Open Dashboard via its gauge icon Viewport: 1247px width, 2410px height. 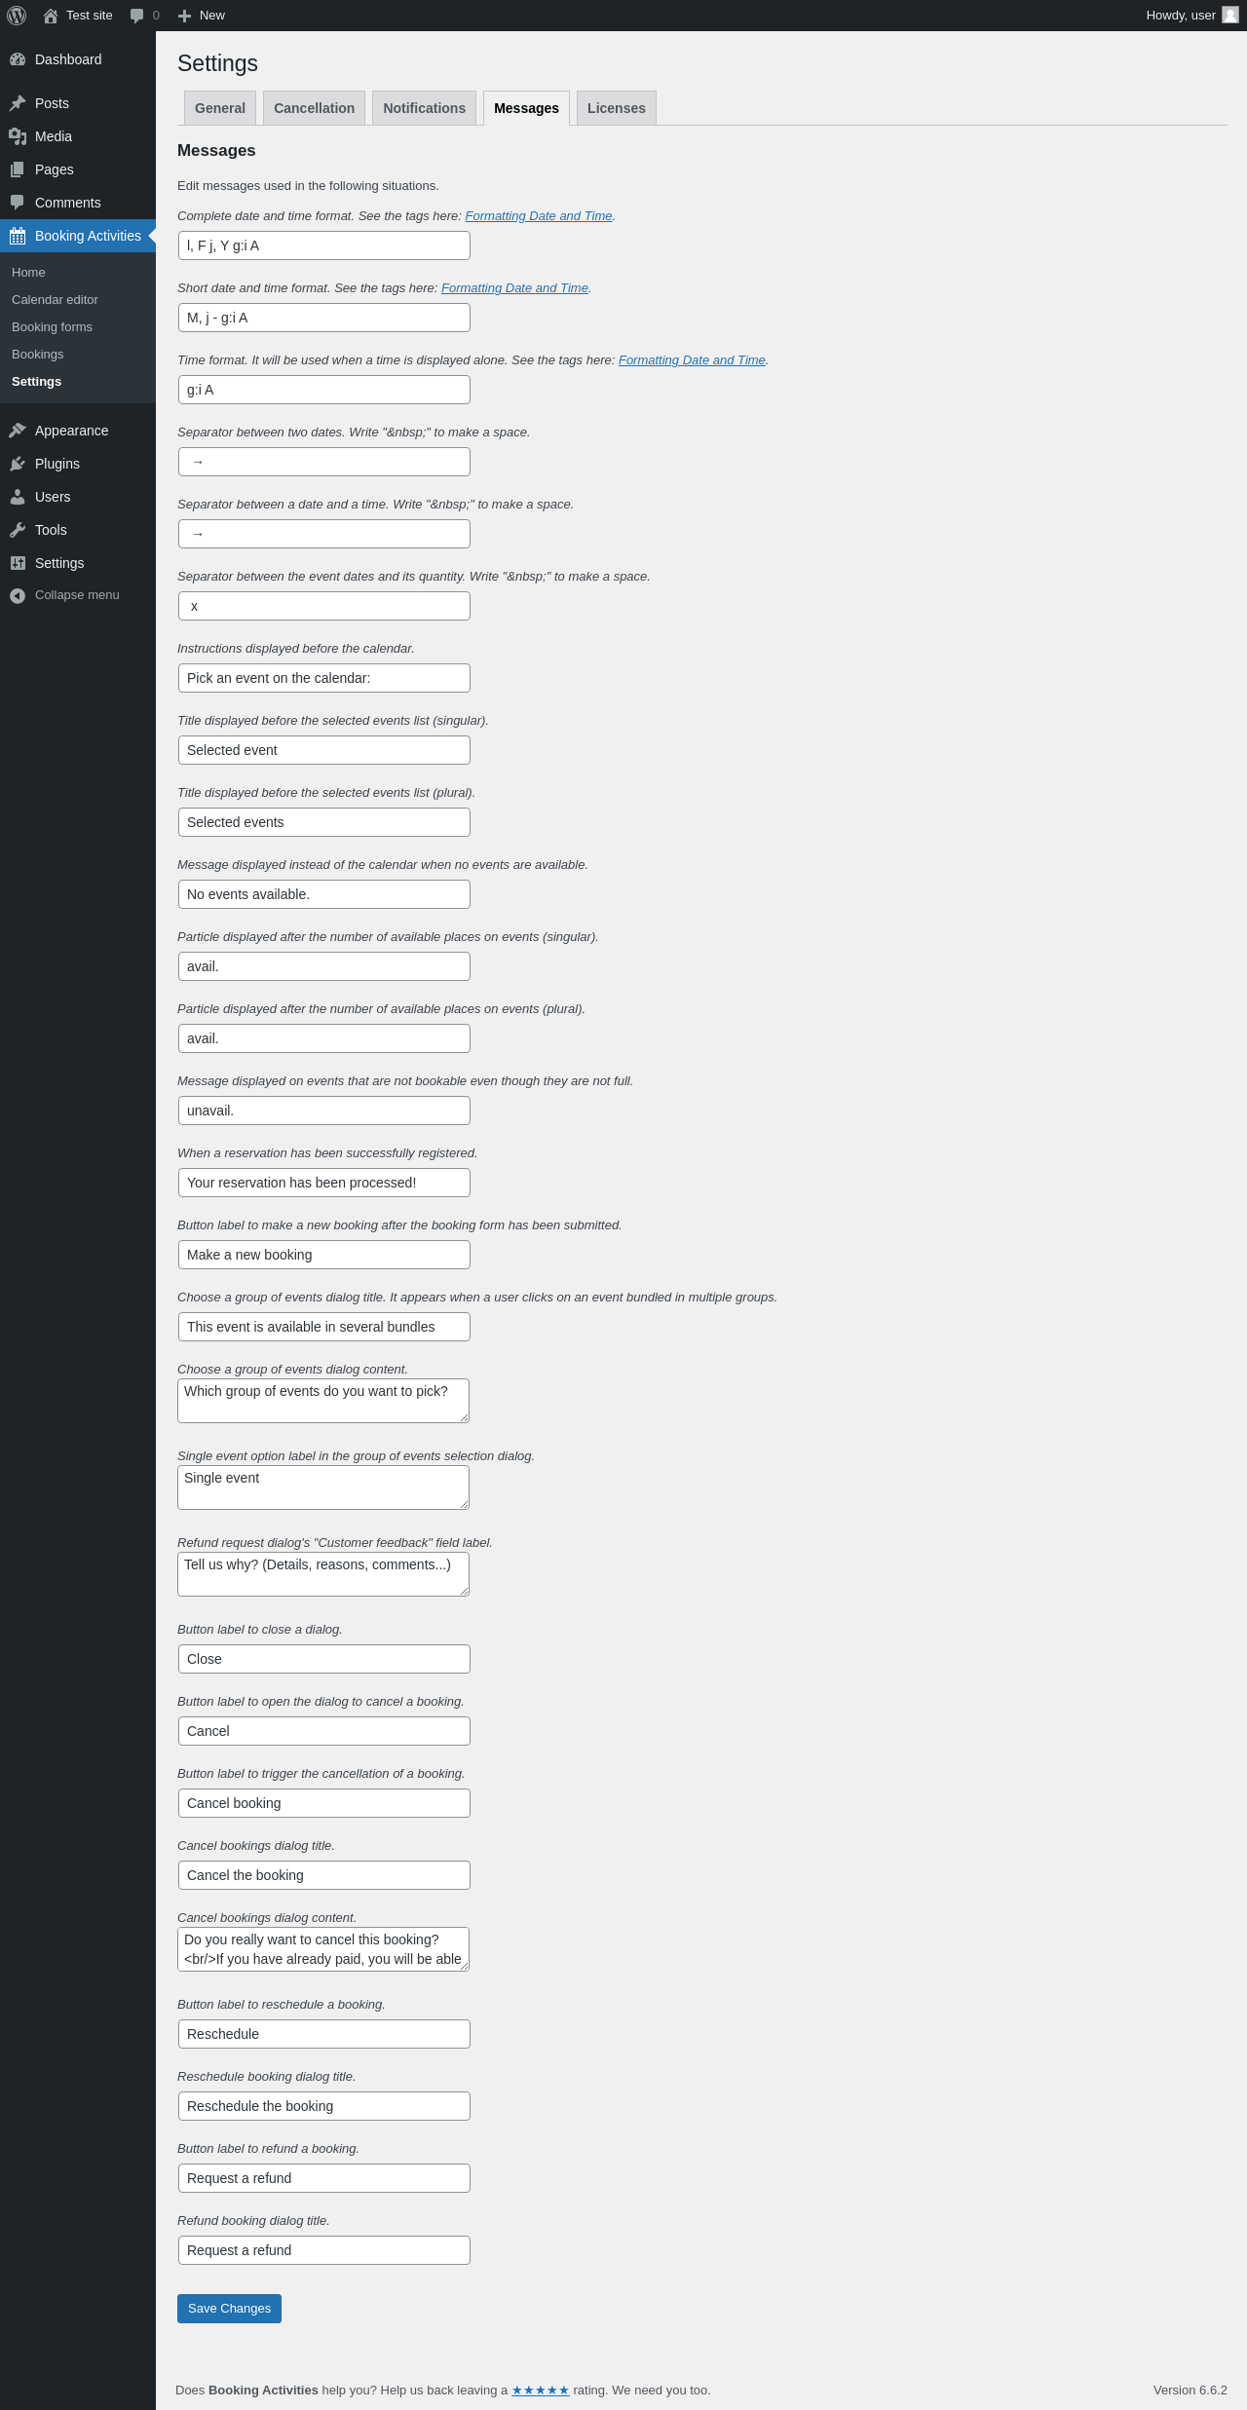click(x=18, y=59)
